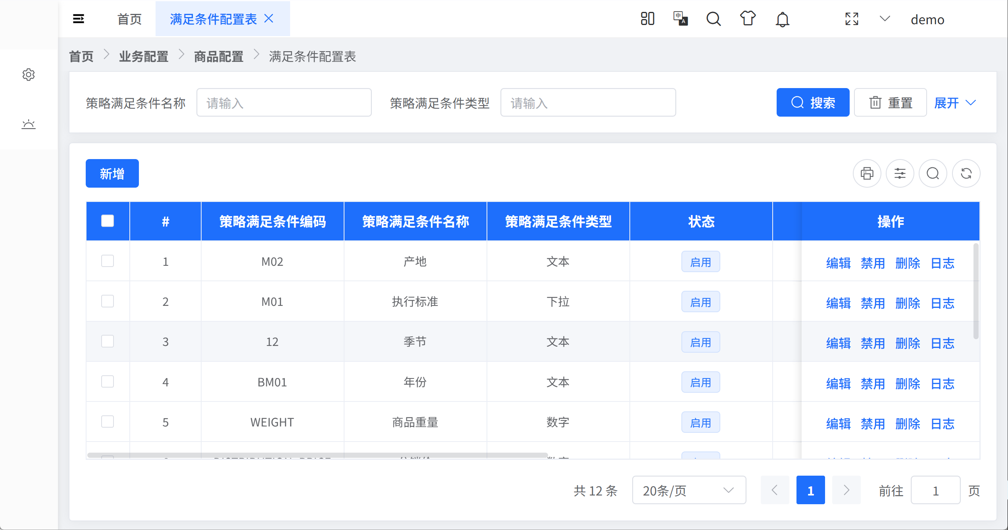Refresh the table data
Viewport: 1008px width, 530px height.
pyautogui.click(x=966, y=173)
